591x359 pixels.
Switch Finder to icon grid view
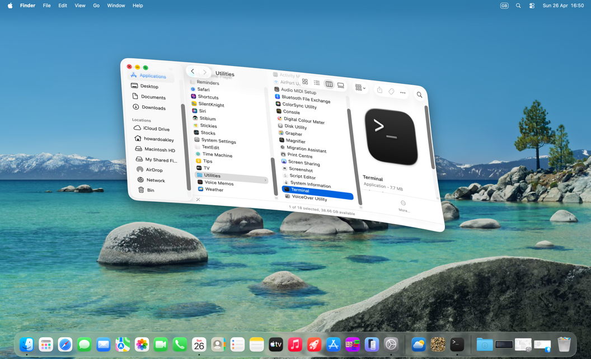pos(305,82)
